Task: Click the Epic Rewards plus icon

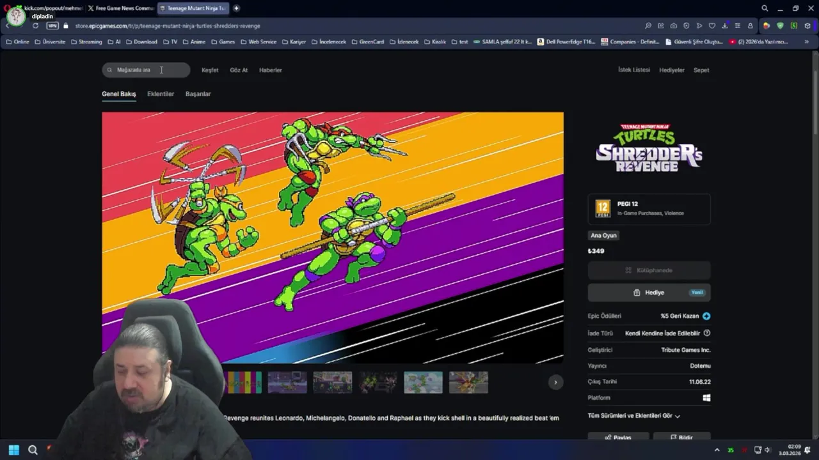Action: 706,316
